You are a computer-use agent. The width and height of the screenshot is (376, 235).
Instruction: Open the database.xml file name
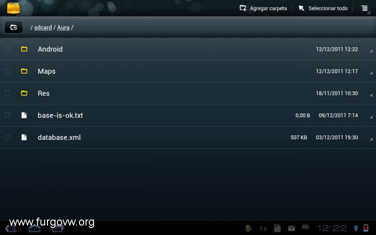(x=59, y=137)
